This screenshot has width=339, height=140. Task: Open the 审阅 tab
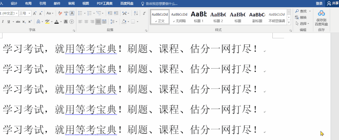(x=71, y=3)
